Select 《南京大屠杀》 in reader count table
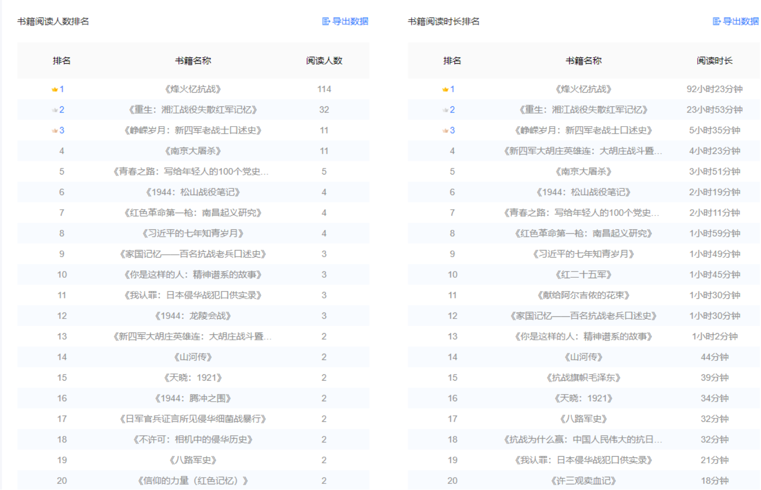 click(x=193, y=151)
